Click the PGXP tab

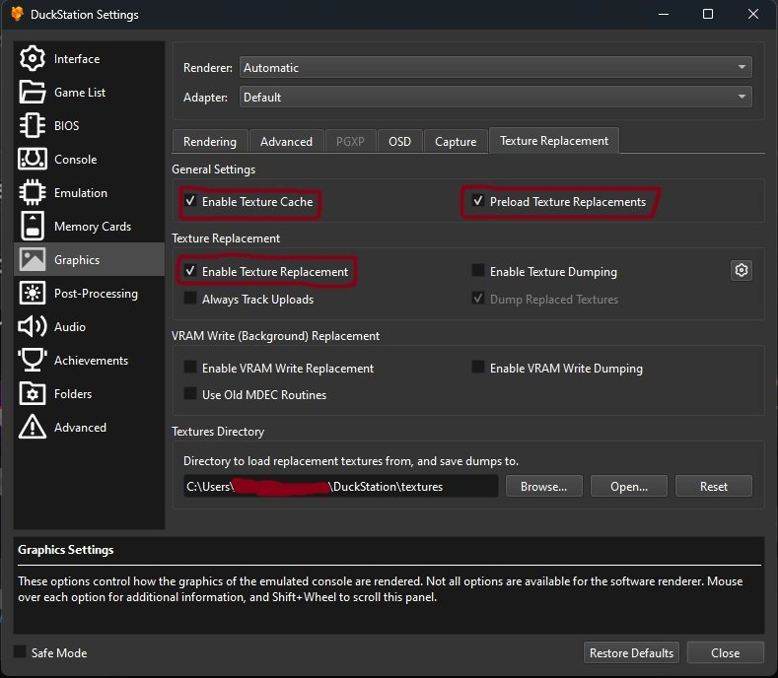tap(350, 142)
